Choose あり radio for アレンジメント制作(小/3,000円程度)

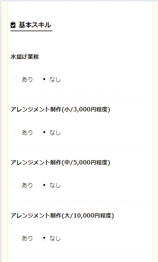coord(17,133)
